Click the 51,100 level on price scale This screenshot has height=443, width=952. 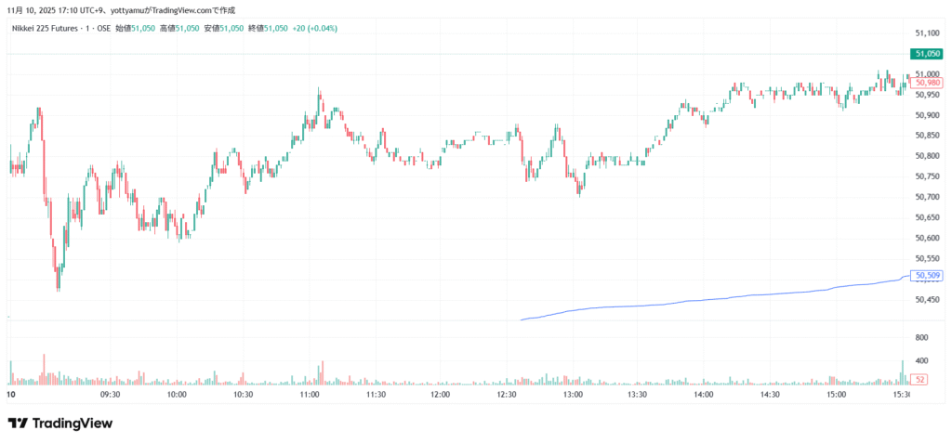tap(926, 33)
